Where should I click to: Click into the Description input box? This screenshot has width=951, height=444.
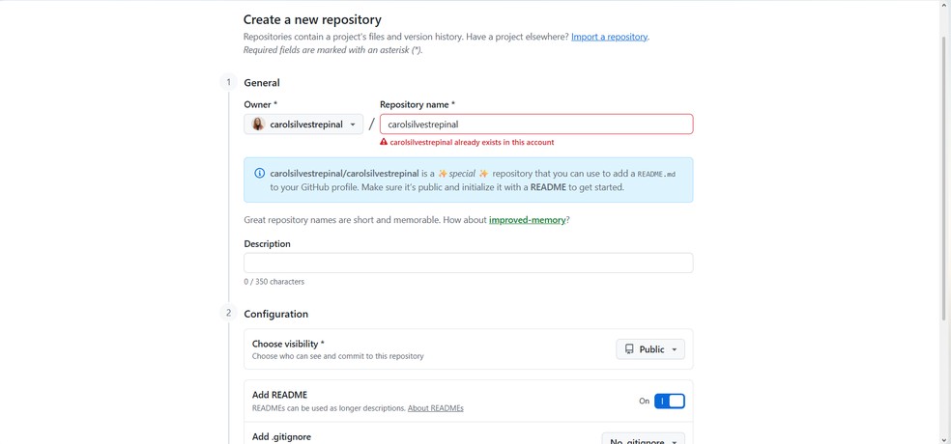pos(468,263)
